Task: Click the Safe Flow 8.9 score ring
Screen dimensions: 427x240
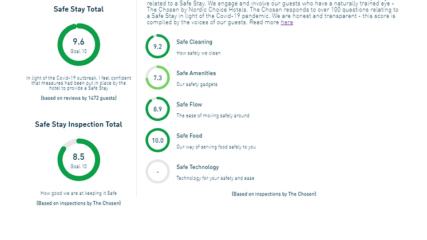Action: 157,109
